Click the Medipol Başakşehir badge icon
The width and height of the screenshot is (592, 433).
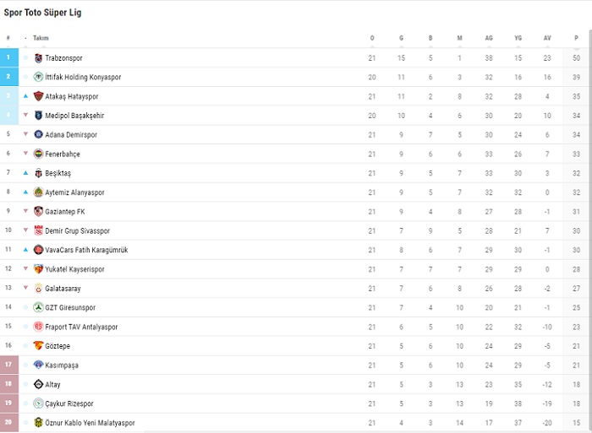[x=38, y=116]
